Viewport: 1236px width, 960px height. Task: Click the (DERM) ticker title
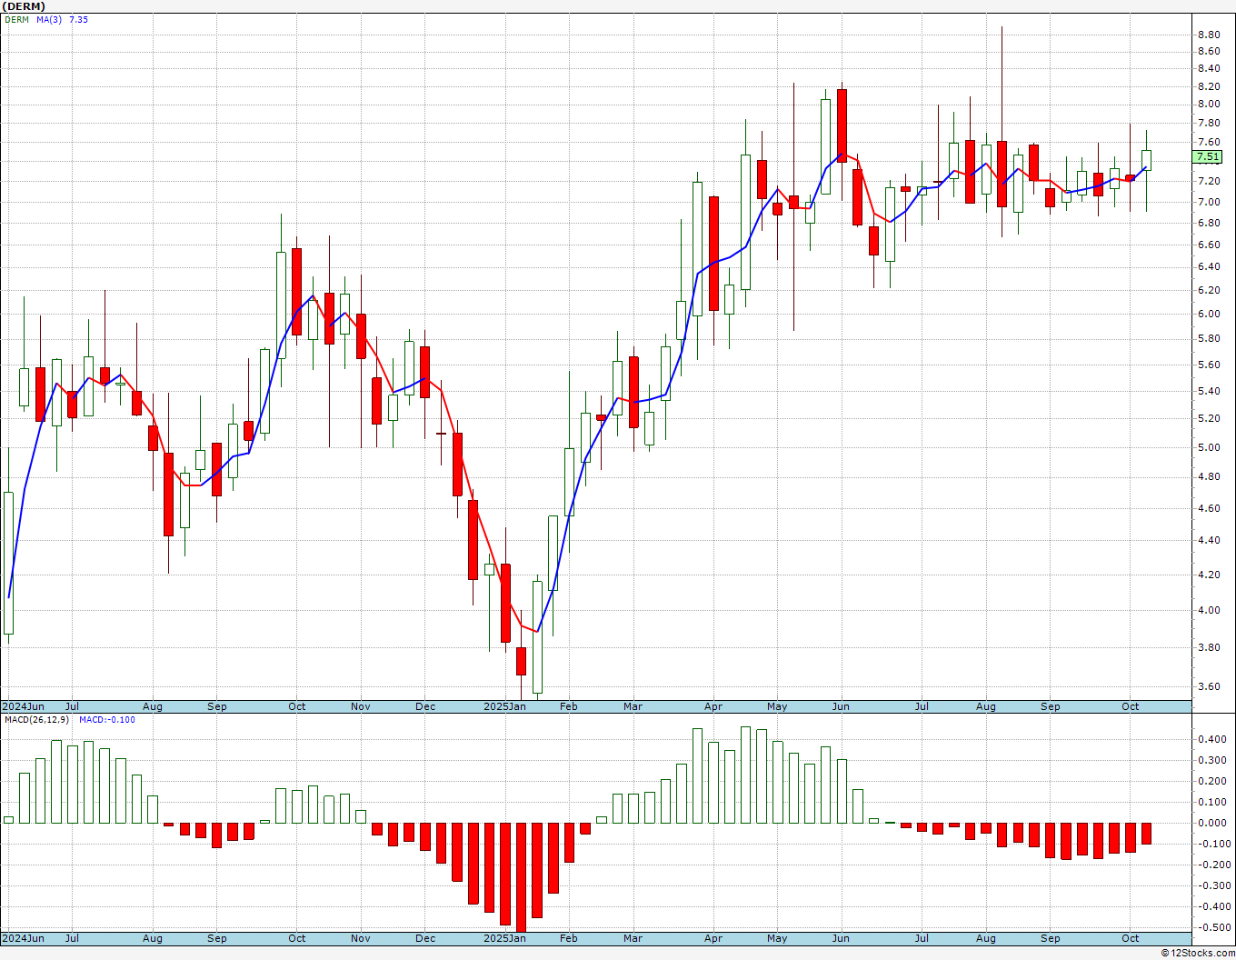tap(24, 6)
